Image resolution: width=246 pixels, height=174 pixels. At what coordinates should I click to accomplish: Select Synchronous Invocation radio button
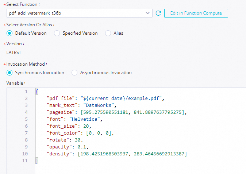9,73
